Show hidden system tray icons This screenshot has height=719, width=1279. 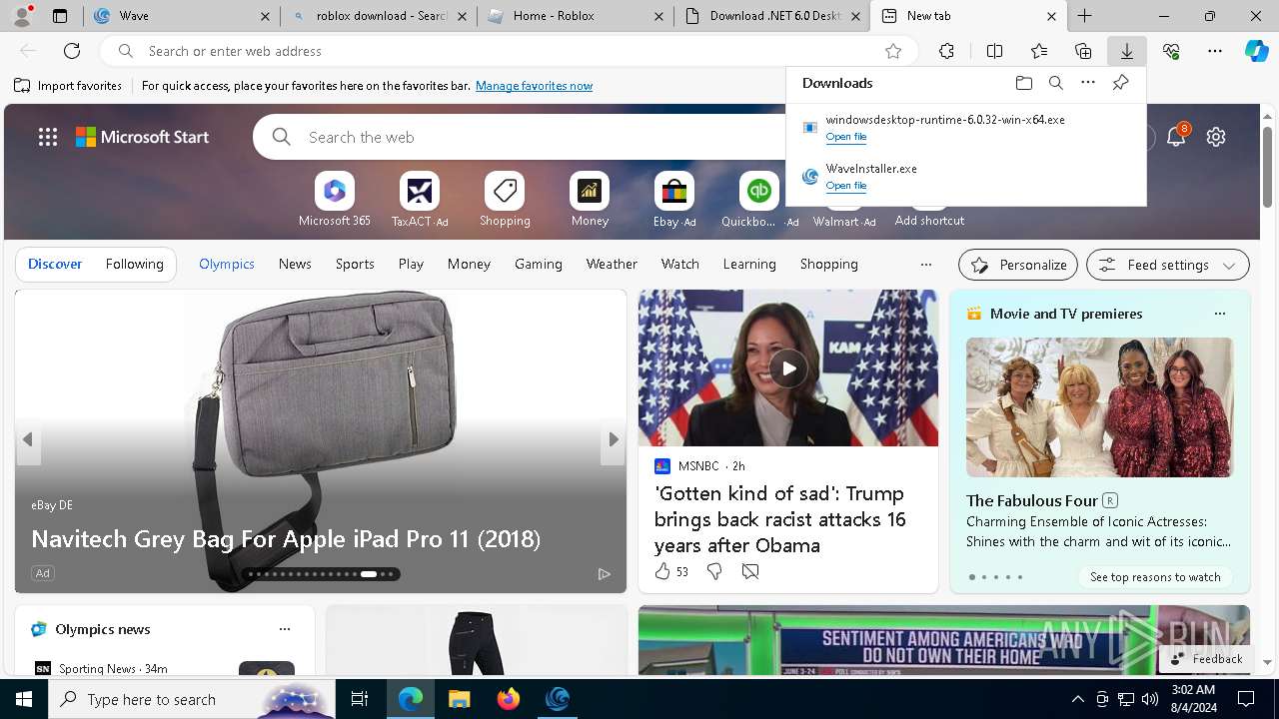pos(1077,699)
